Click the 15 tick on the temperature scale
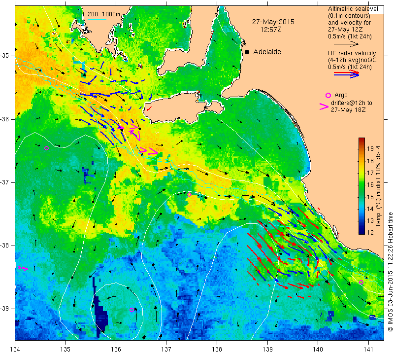 pyautogui.click(x=370, y=197)
